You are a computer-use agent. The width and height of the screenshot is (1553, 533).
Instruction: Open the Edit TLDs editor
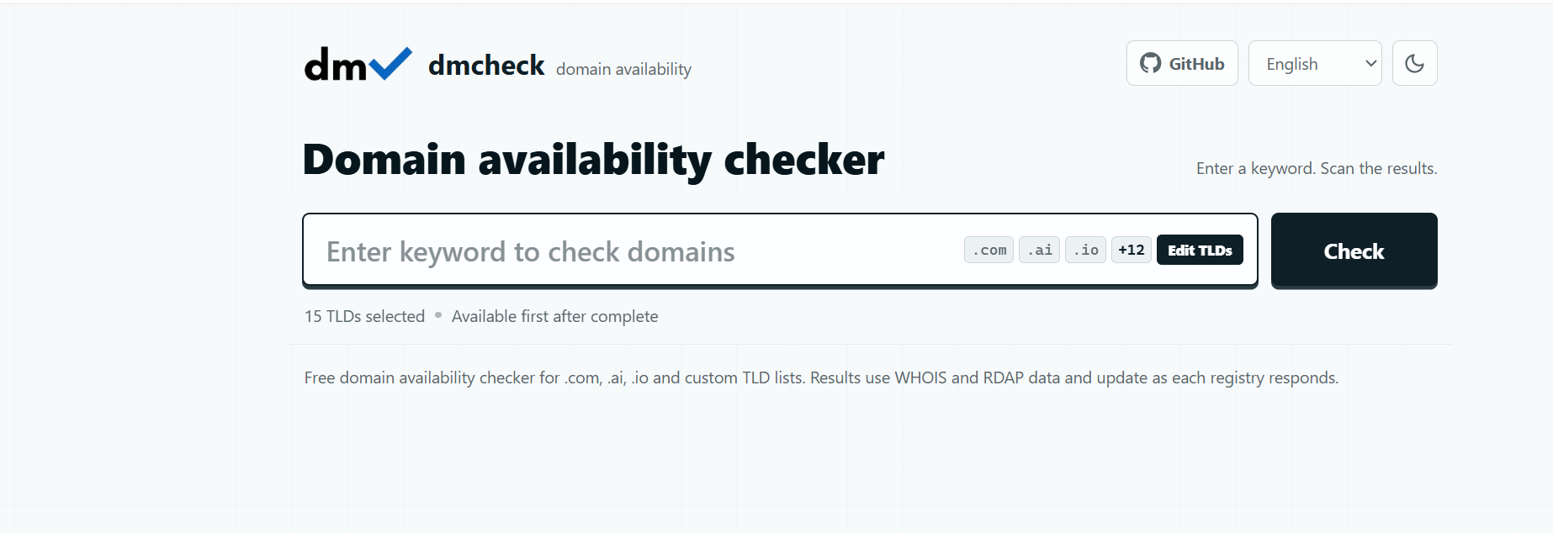1199,250
